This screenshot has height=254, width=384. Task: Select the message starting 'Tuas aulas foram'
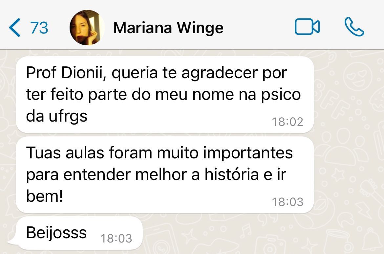[x=165, y=175]
